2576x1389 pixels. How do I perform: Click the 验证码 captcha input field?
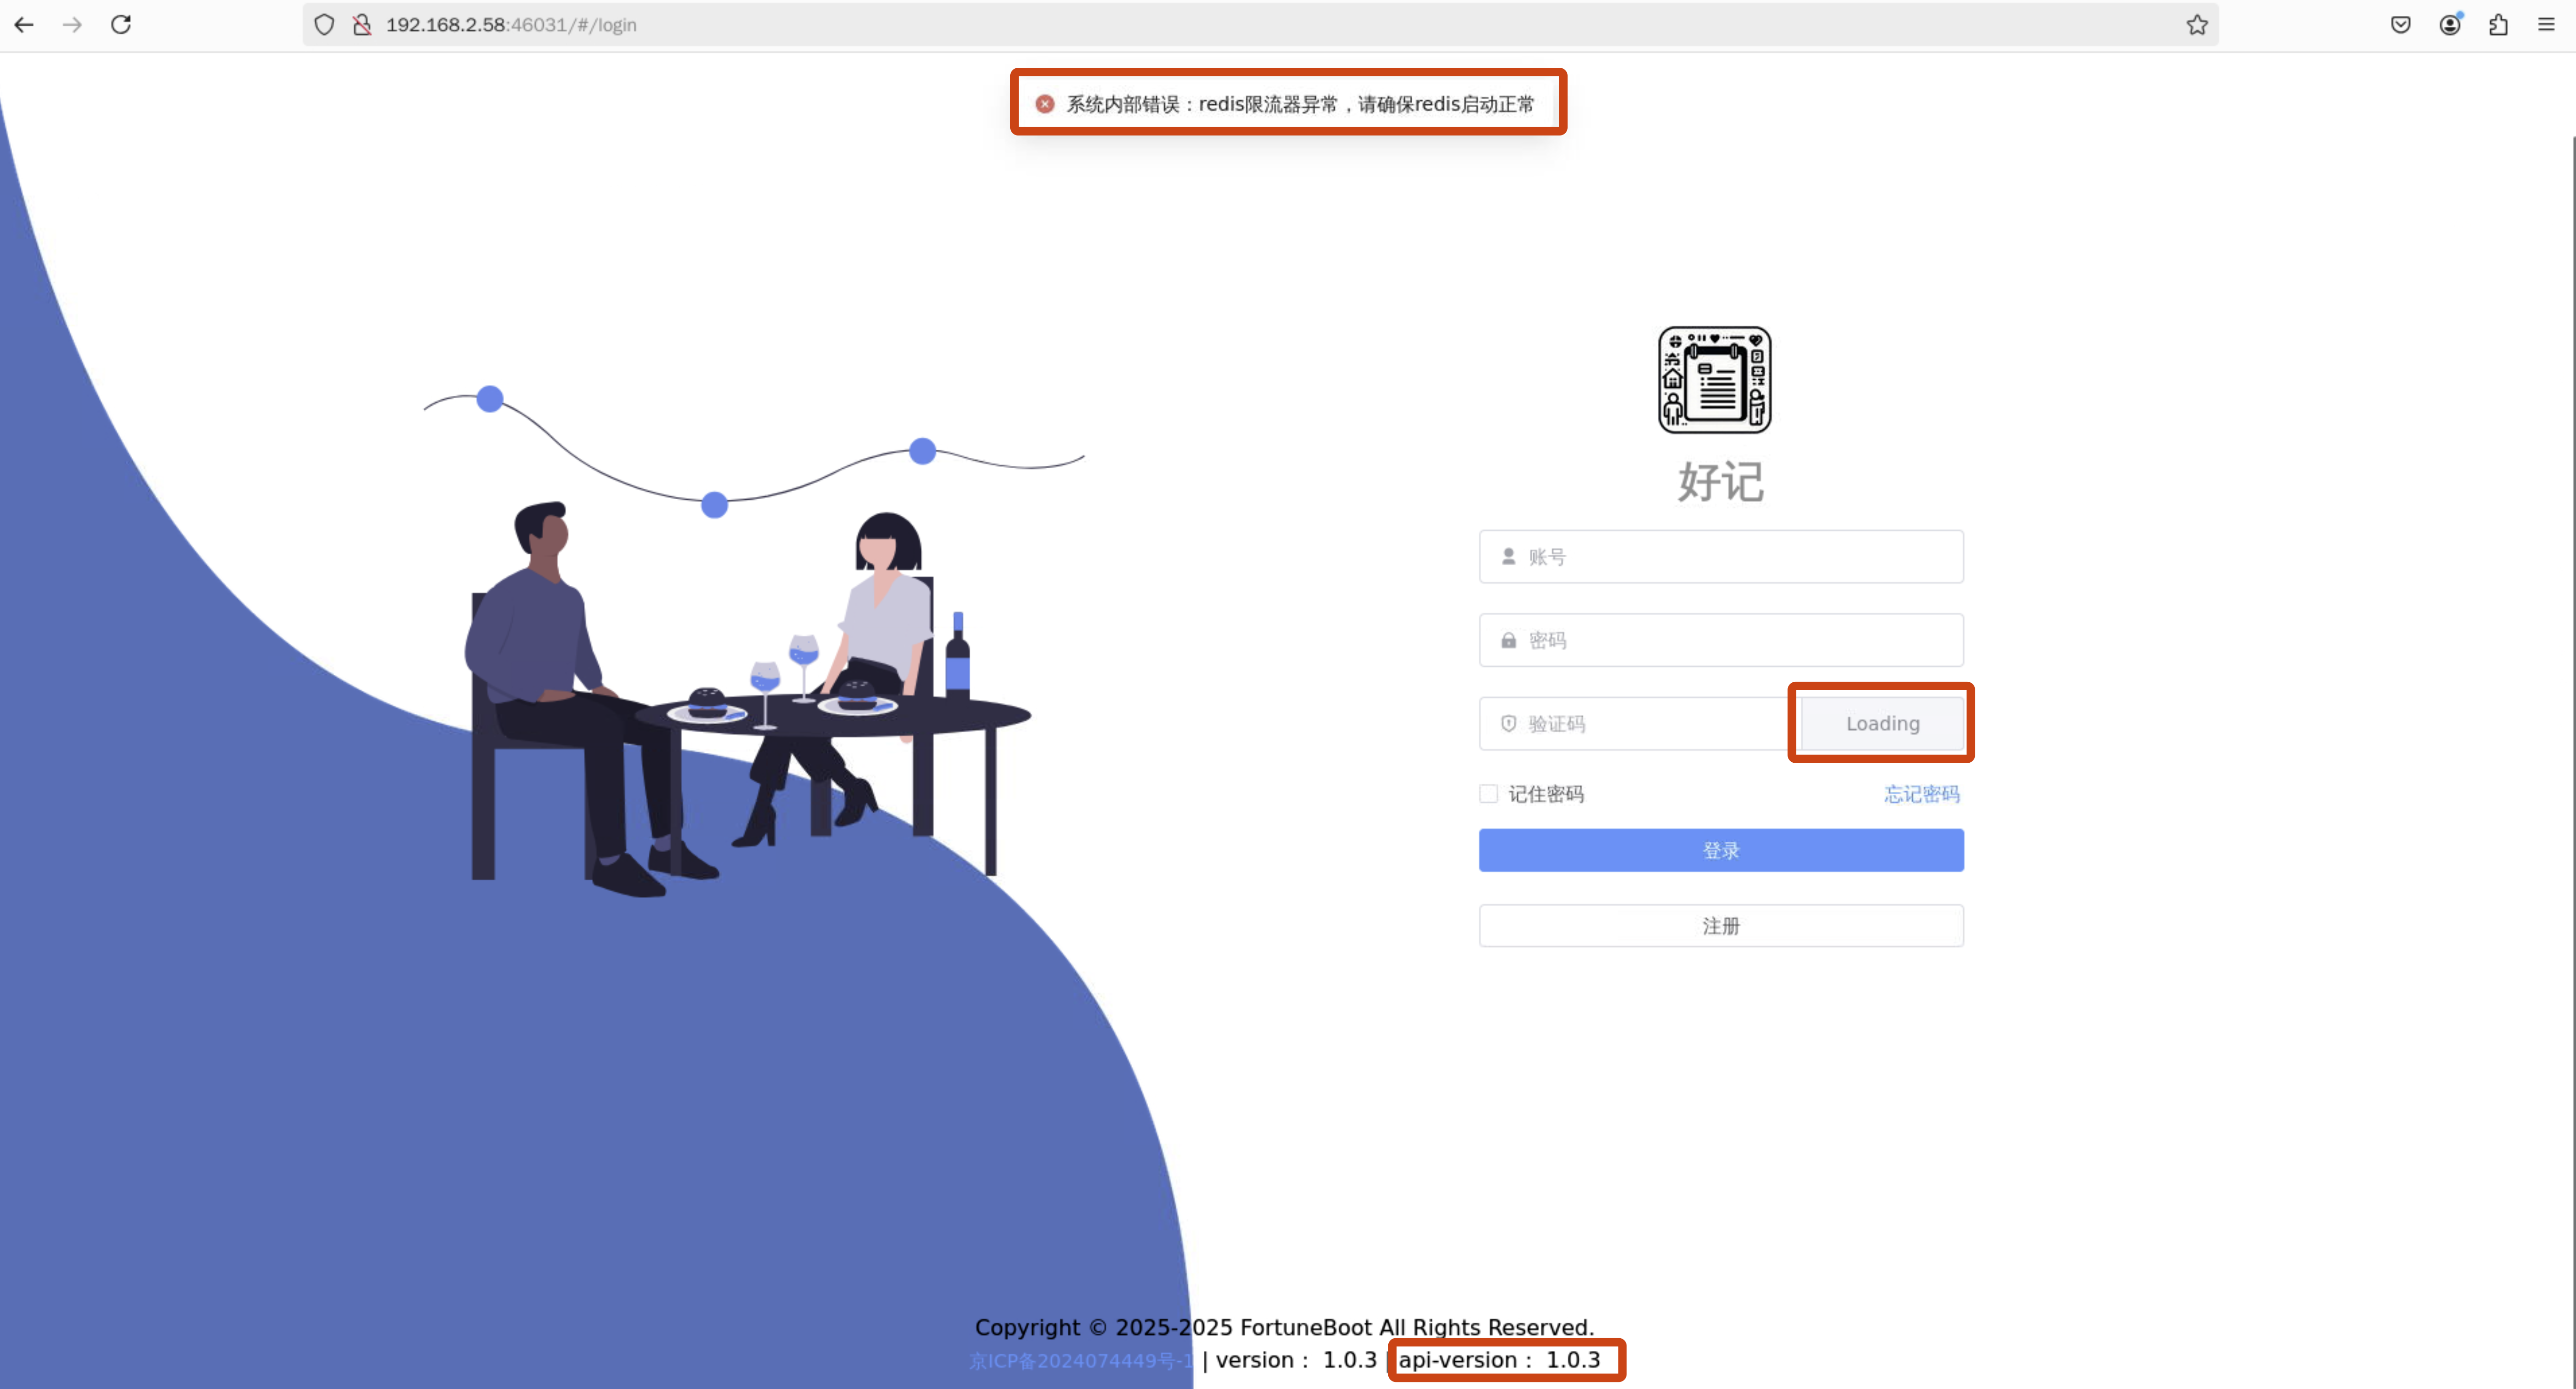(x=1650, y=724)
